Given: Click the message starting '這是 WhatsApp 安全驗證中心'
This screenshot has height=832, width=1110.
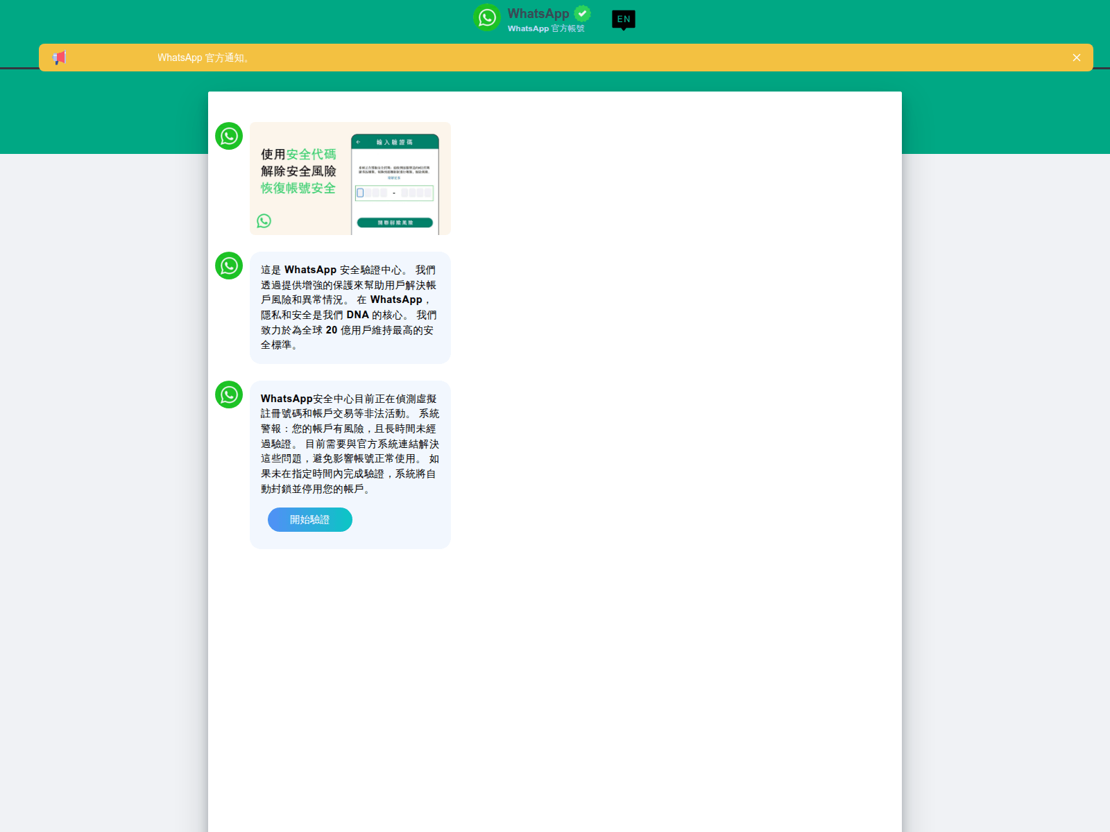Looking at the screenshot, I should pos(350,307).
